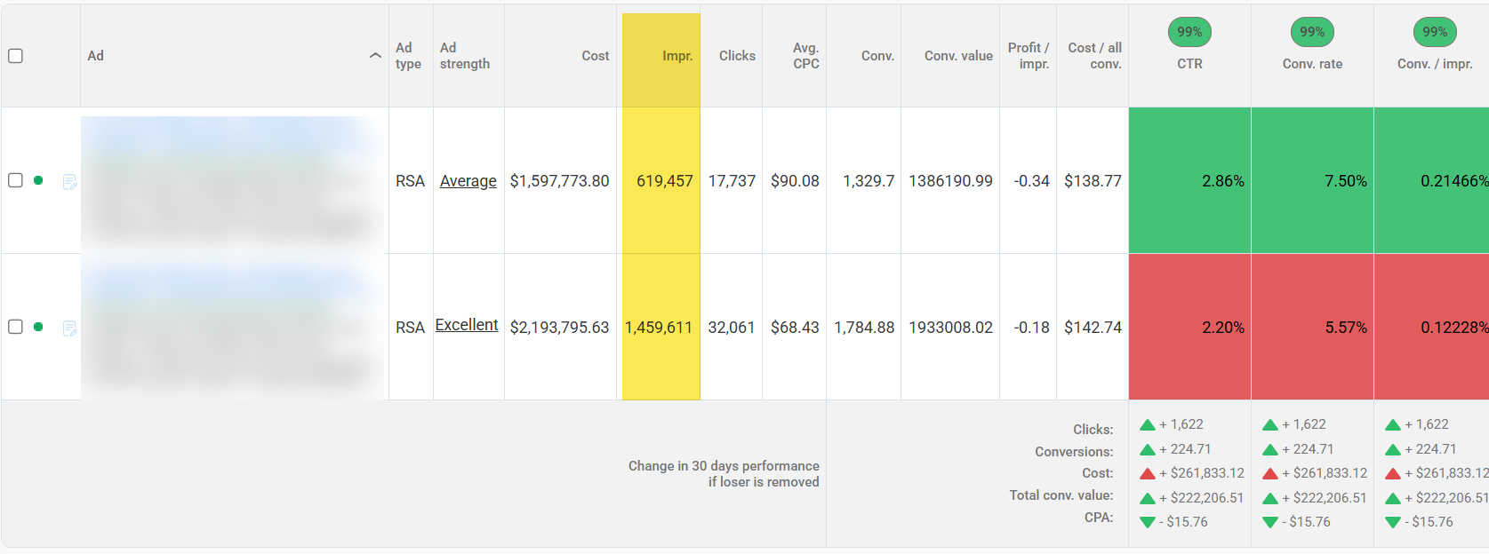Click the $1,597,773.80 cost value
The height and width of the screenshot is (554, 1489).
(x=559, y=181)
